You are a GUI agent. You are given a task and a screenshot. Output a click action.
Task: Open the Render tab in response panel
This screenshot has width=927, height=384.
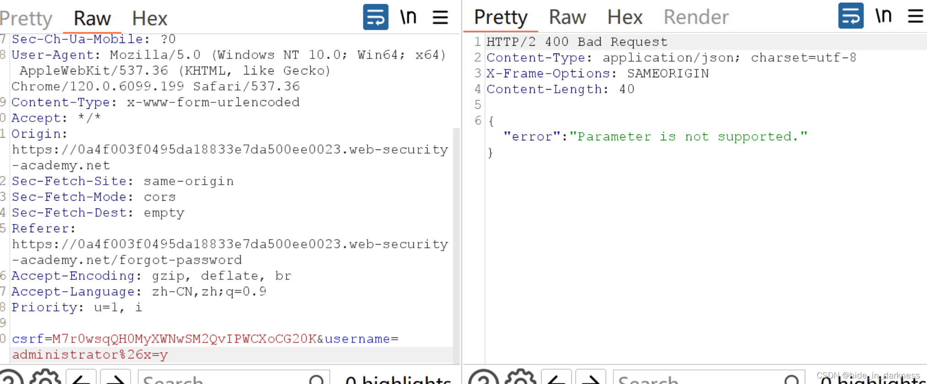696,17
